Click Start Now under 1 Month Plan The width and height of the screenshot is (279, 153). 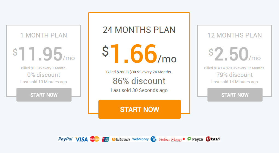(44, 95)
